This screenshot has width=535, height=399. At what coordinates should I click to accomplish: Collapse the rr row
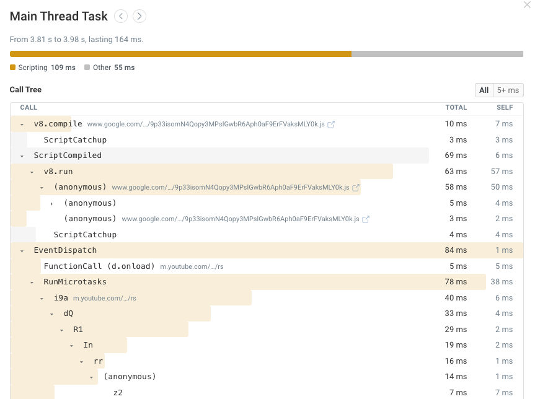(x=81, y=362)
